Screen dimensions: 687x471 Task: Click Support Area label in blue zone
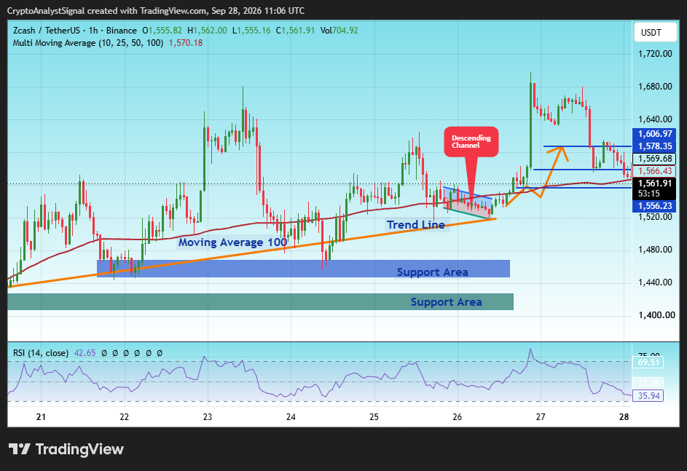coord(433,272)
